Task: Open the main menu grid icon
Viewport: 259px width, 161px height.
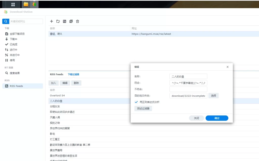Action: 13,4
